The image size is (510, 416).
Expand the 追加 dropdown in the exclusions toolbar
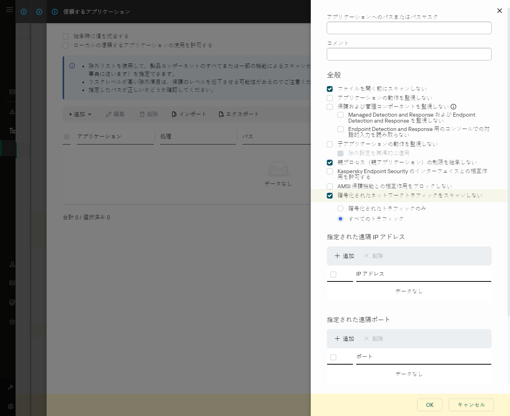79,114
